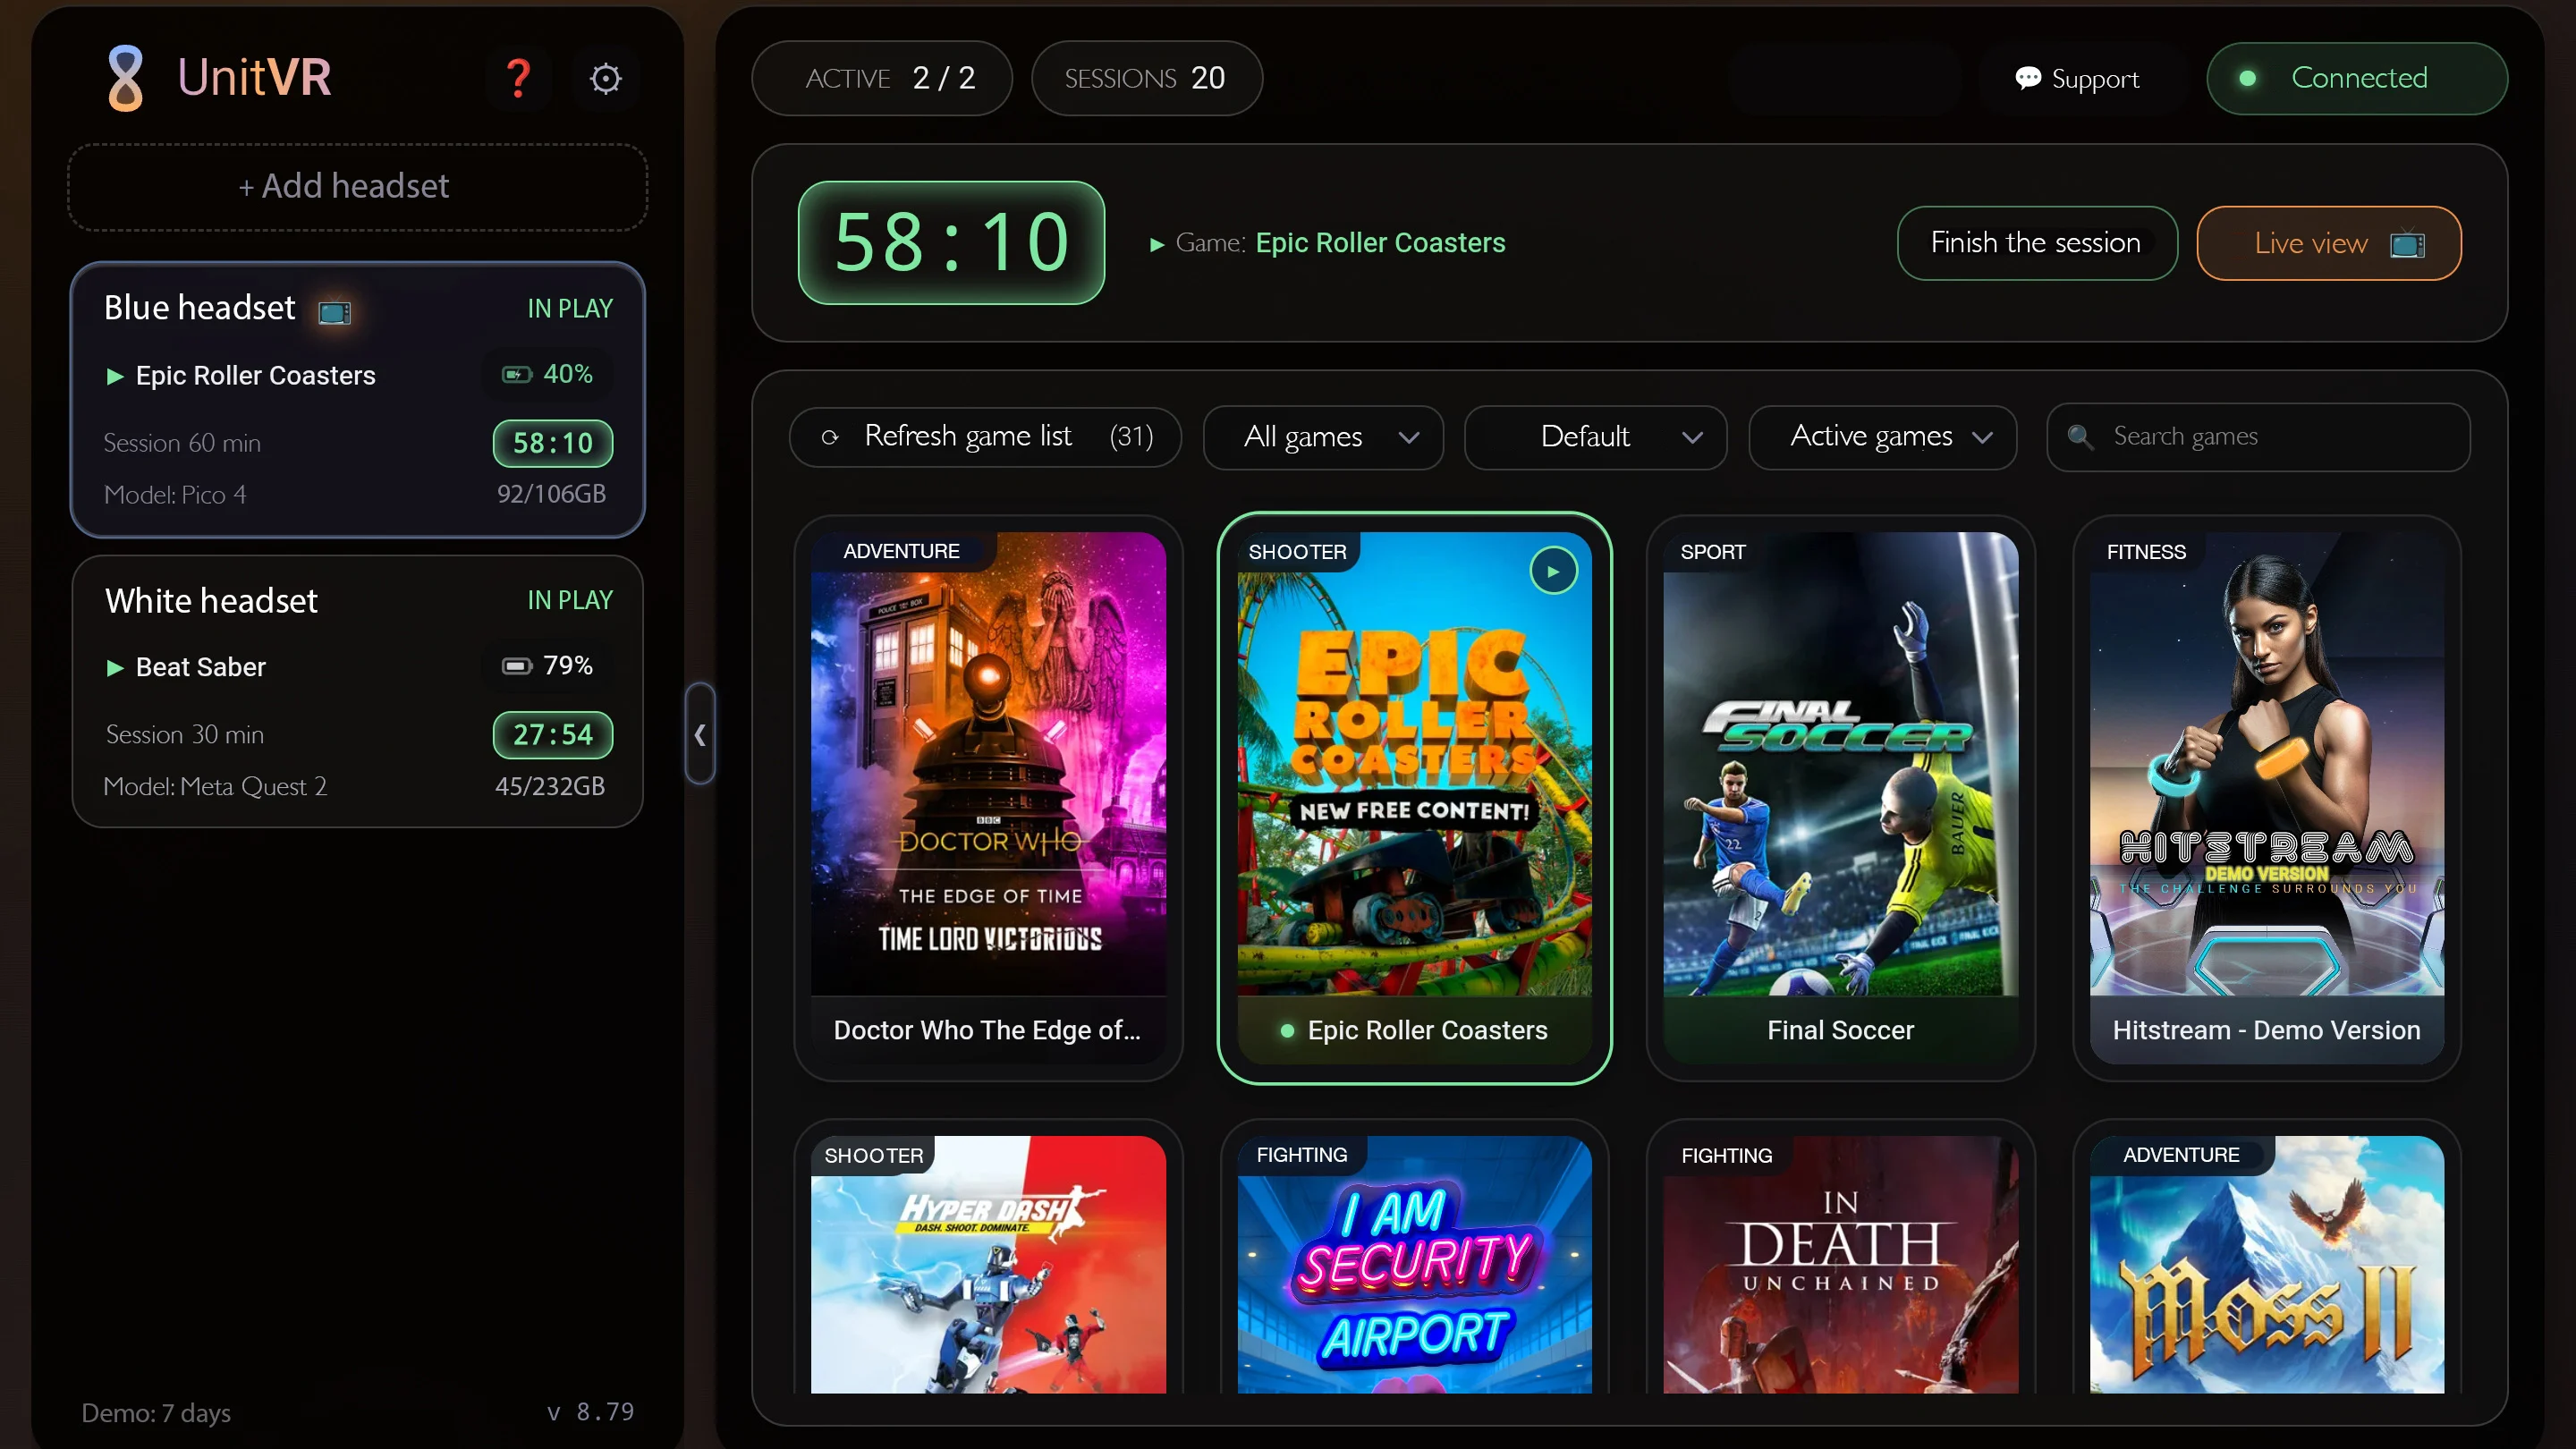Click the Blue headset 58:10 timer badge

tap(552, 443)
